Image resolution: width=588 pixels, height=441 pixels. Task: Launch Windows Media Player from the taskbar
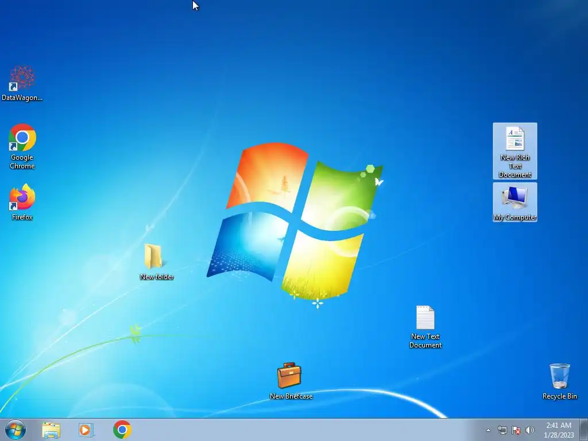(86, 430)
